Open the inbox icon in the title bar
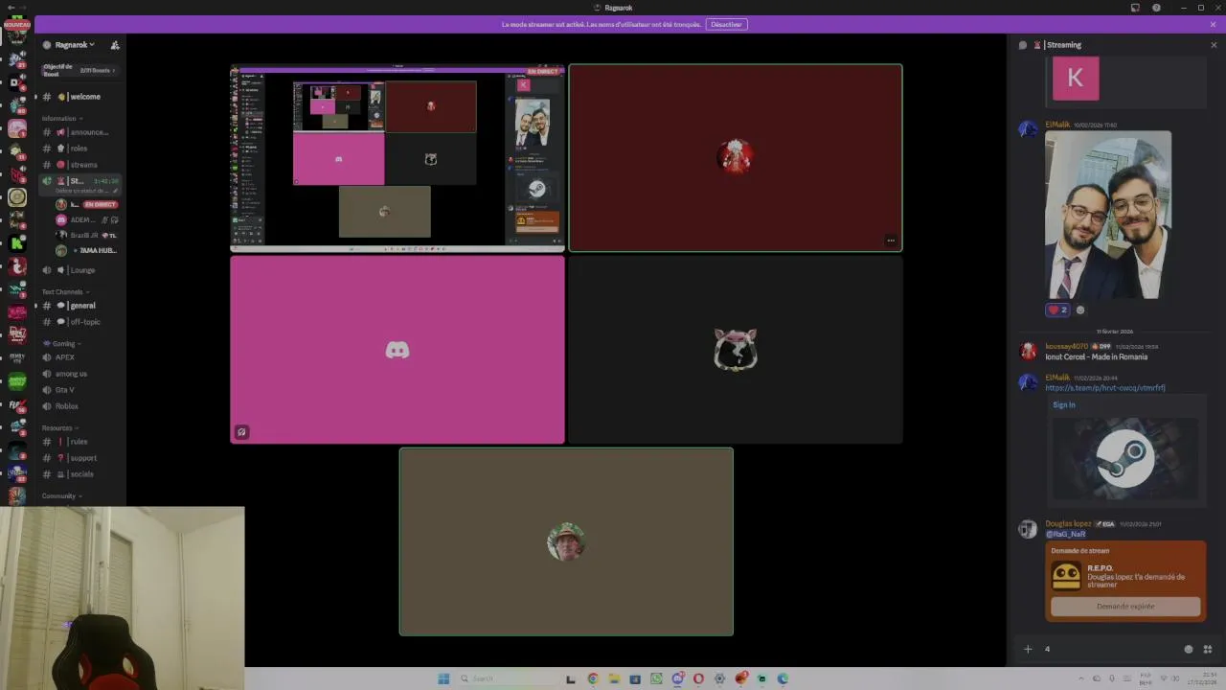Image resolution: width=1226 pixels, height=690 pixels. click(1135, 8)
